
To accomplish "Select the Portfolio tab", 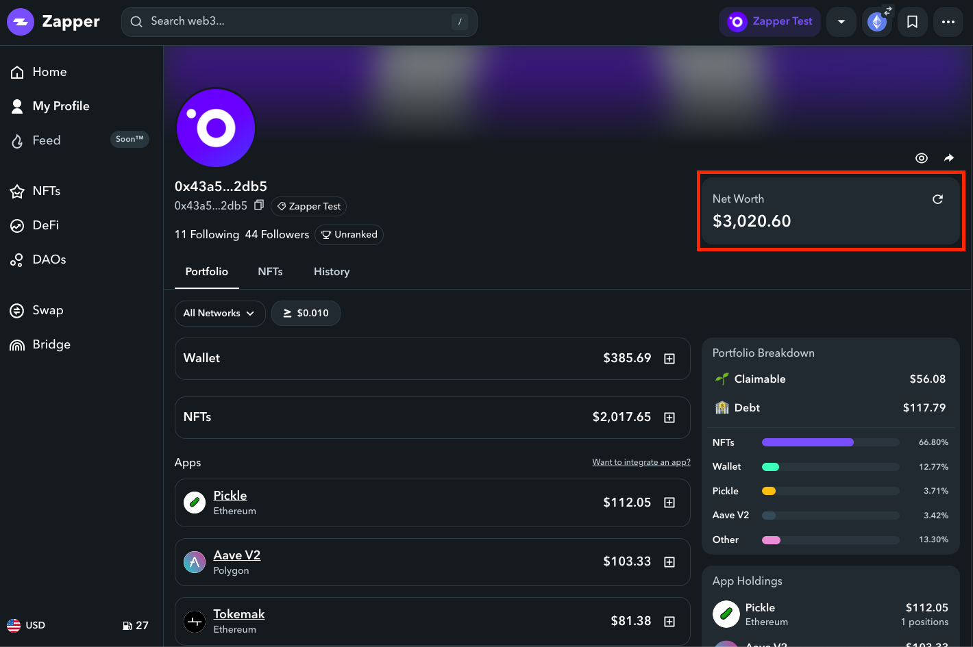I will [206, 272].
